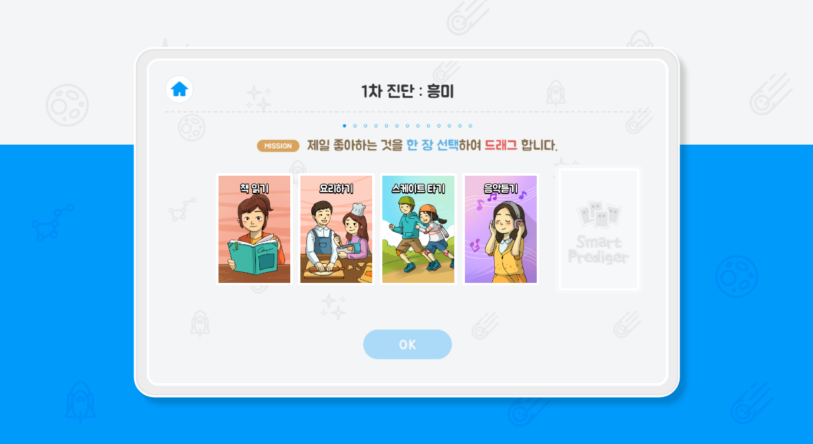This screenshot has height=444, width=813.
Task: Select the 책 읽기 reading card
Action: click(254, 229)
